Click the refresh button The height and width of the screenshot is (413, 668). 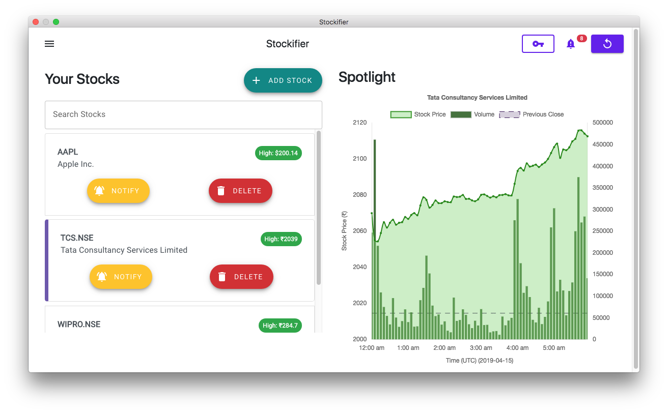click(x=607, y=44)
